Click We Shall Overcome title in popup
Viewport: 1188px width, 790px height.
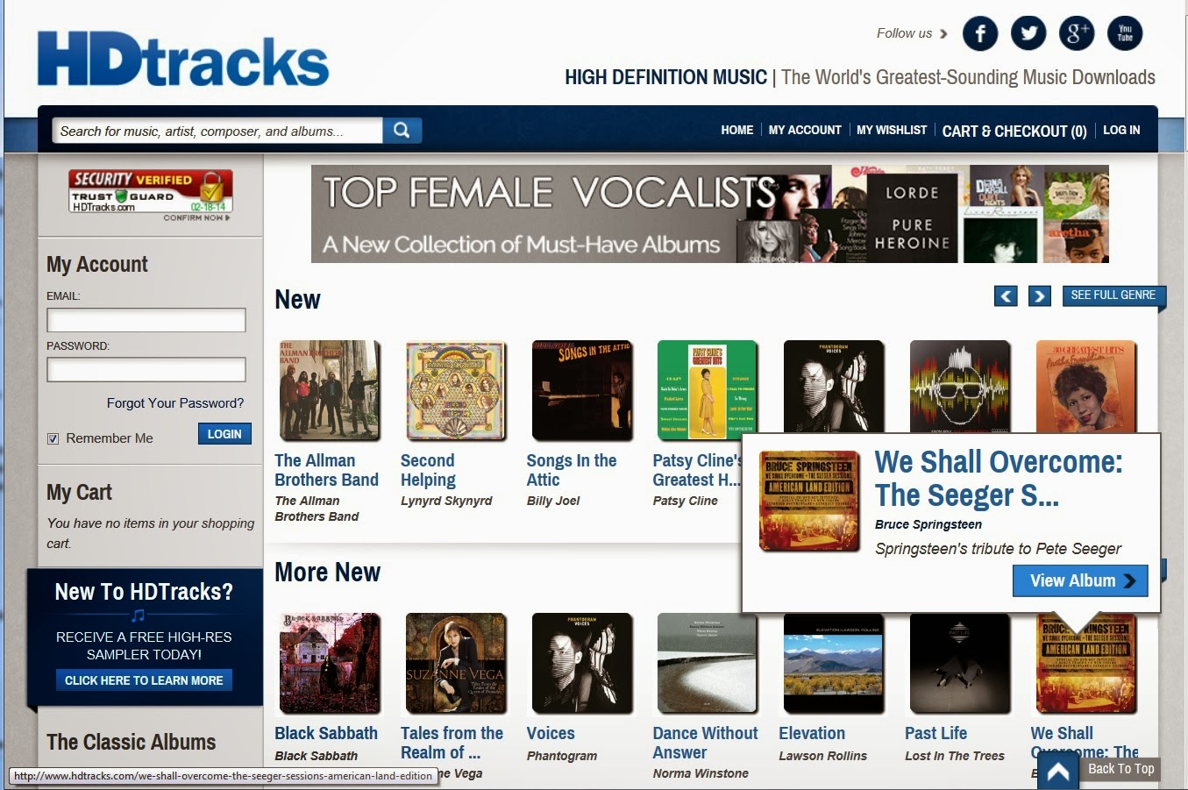click(999, 479)
